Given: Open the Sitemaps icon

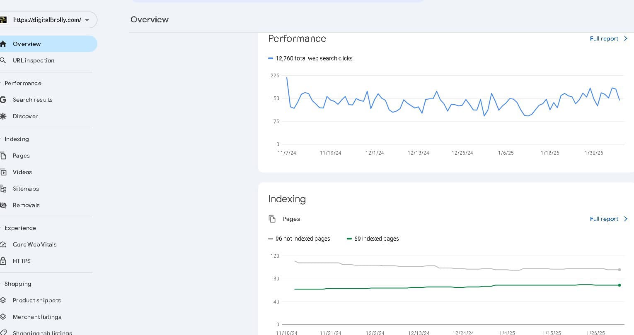Looking at the screenshot, I should [x=3, y=189].
